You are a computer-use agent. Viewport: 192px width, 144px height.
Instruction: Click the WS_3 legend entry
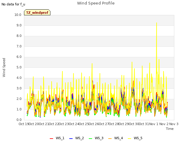pyautogui.click(x=96, y=138)
